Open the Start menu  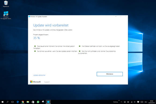(x=2, y=102)
